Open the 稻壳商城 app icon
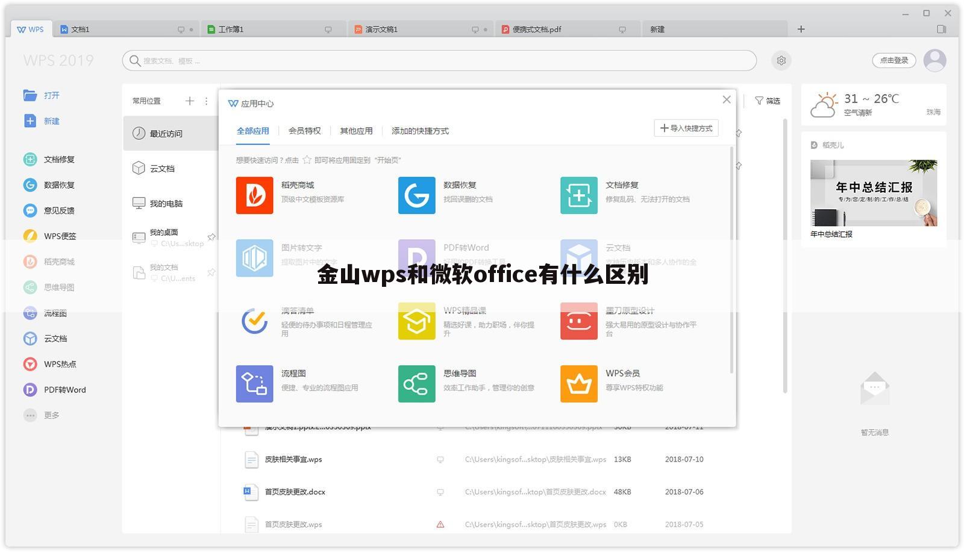 254,195
